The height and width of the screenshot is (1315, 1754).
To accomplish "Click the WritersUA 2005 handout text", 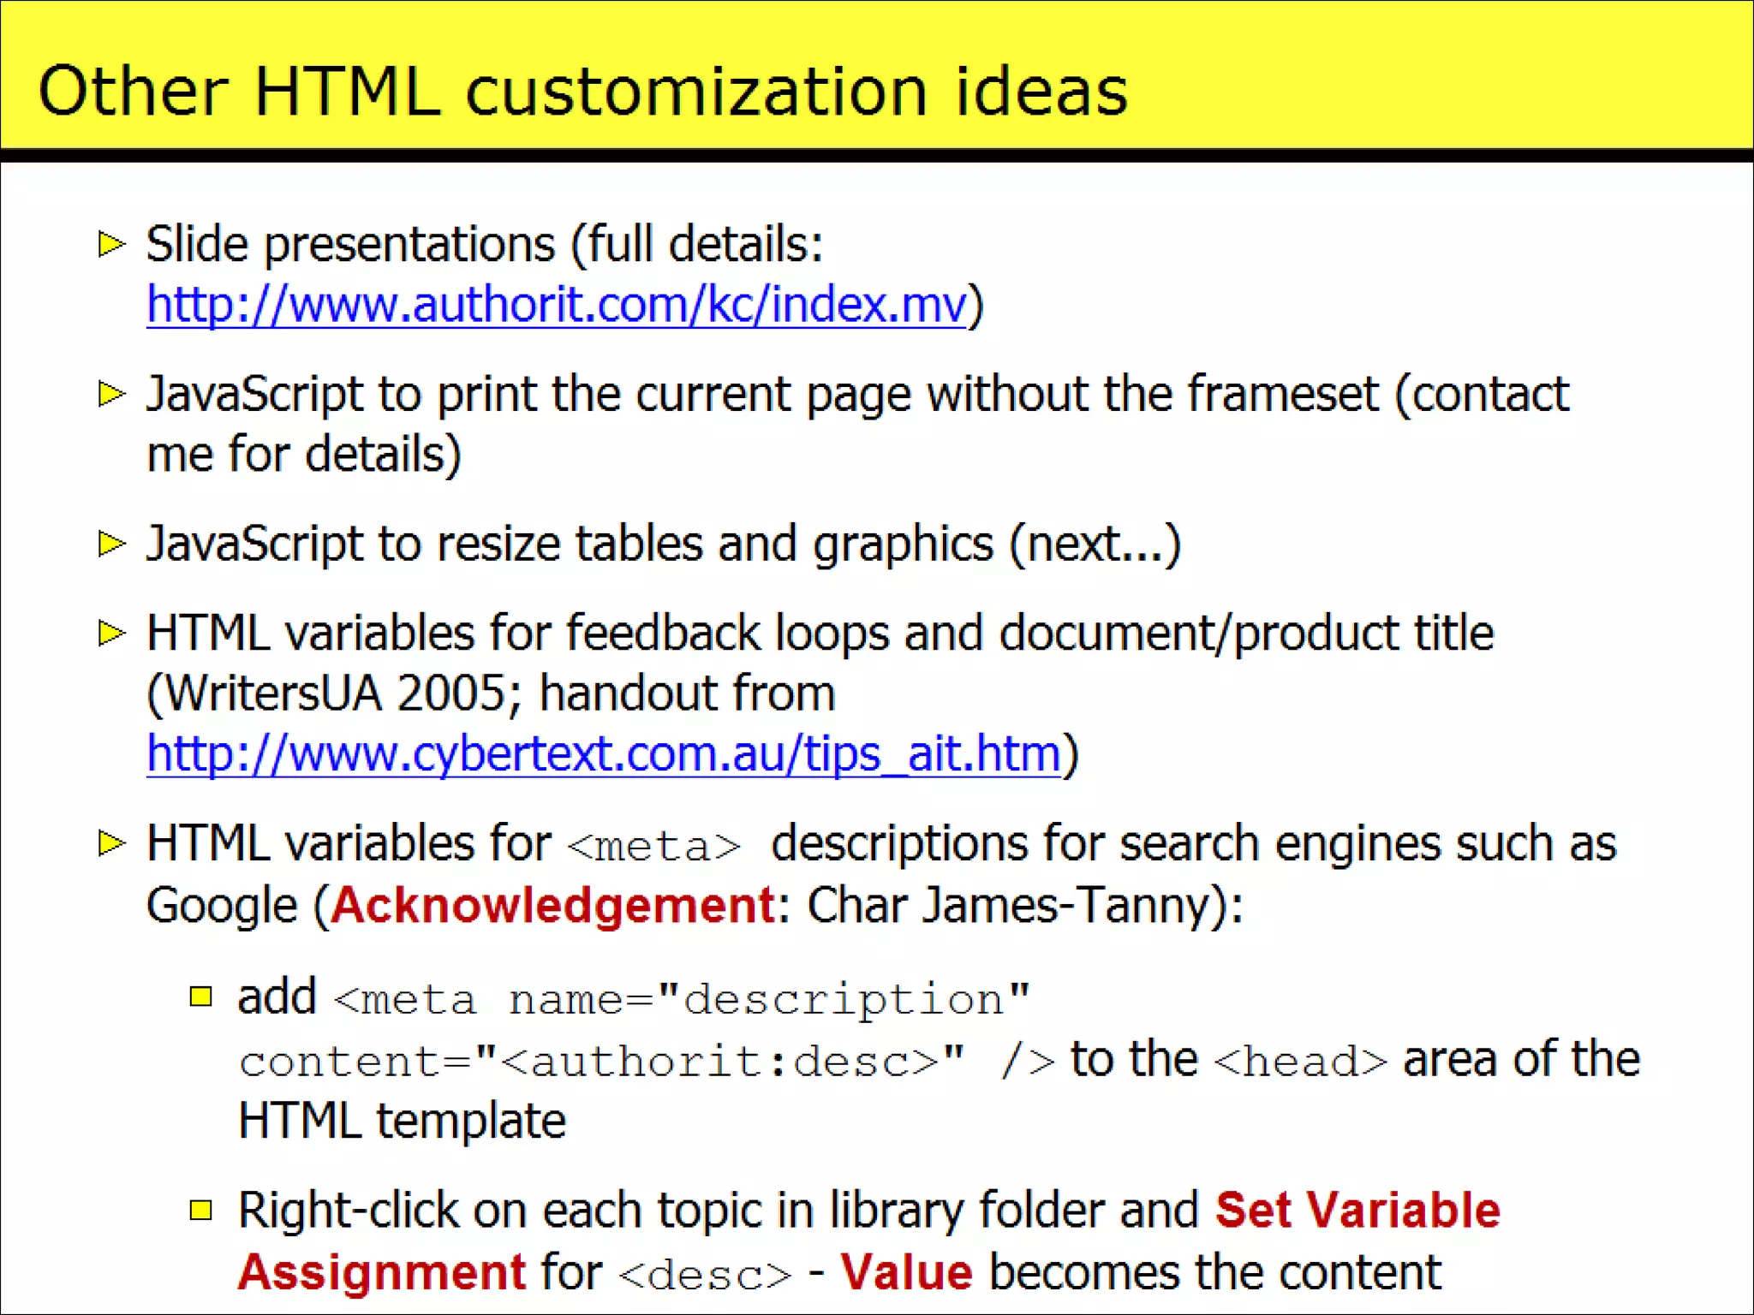I will 492,693.
